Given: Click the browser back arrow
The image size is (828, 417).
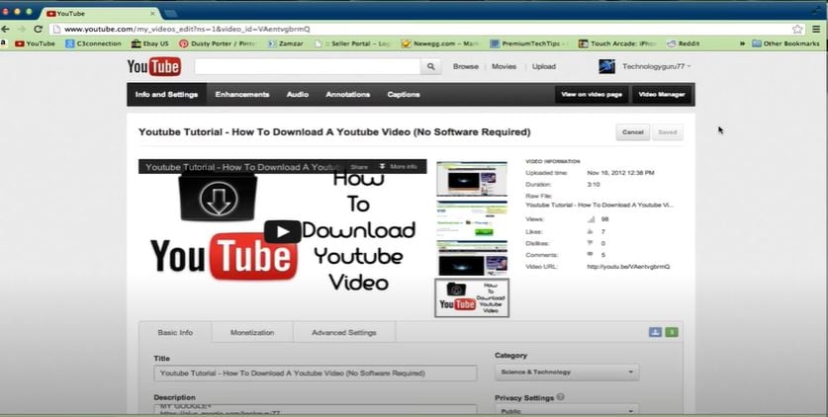Looking at the screenshot, I should click(x=6, y=29).
